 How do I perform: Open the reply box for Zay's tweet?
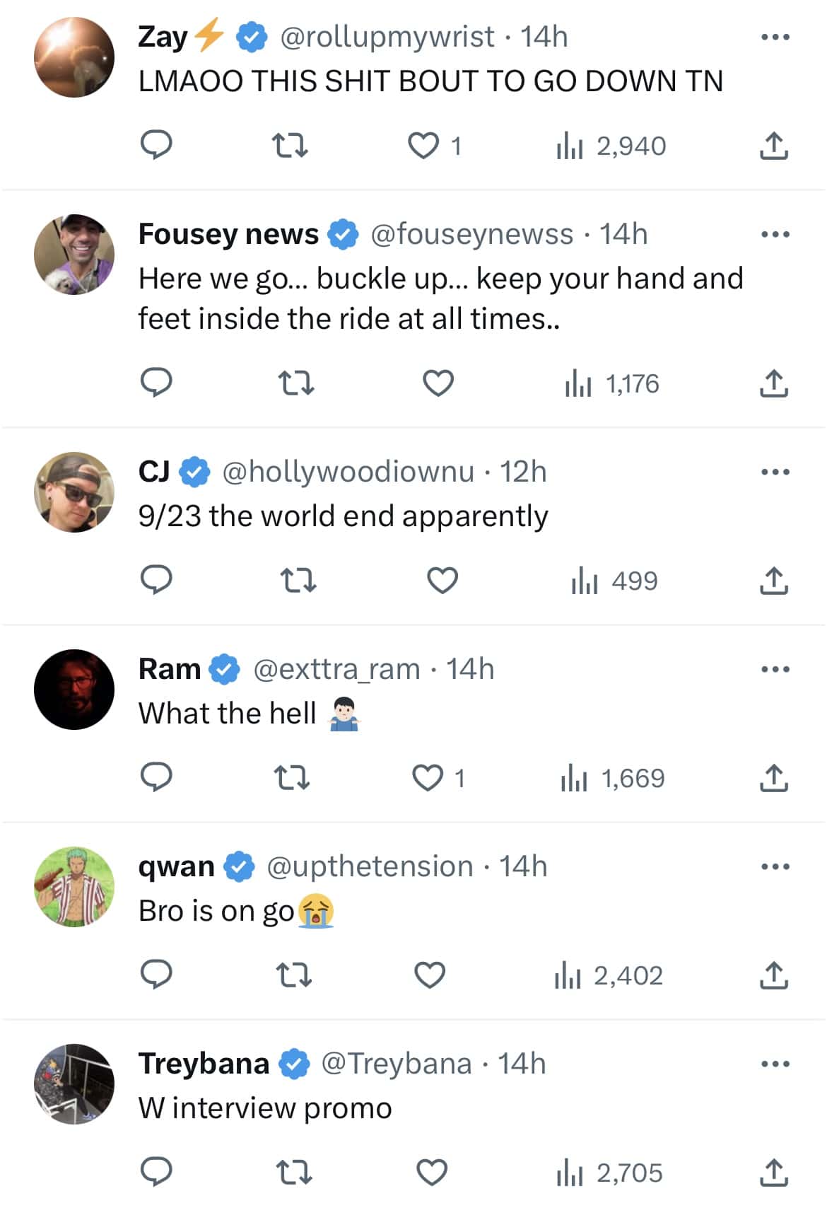point(158,146)
